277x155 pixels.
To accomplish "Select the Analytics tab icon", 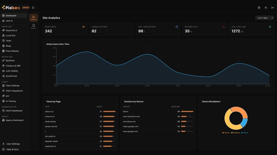I will [34, 18].
